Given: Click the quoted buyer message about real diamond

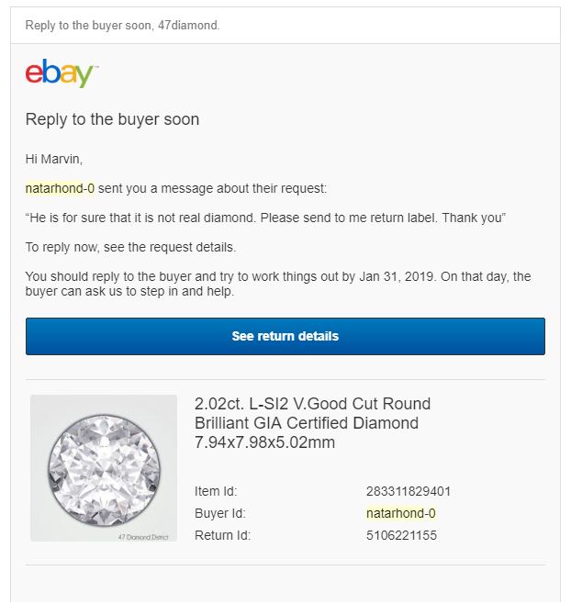Looking at the screenshot, I should (x=265, y=218).
